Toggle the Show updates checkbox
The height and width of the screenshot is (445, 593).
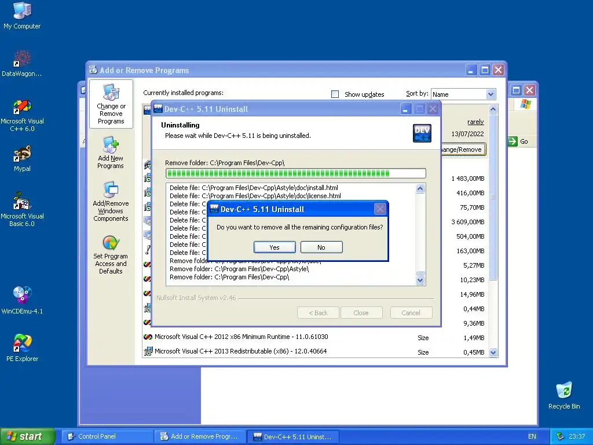335,94
